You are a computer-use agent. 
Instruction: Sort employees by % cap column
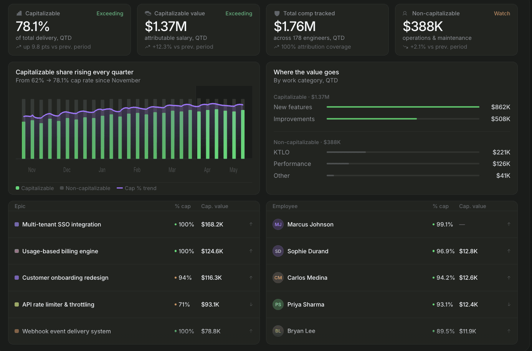click(x=441, y=206)
